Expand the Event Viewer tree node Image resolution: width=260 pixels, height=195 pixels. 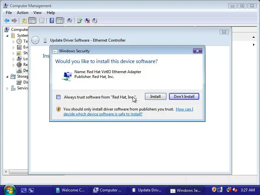13,47
